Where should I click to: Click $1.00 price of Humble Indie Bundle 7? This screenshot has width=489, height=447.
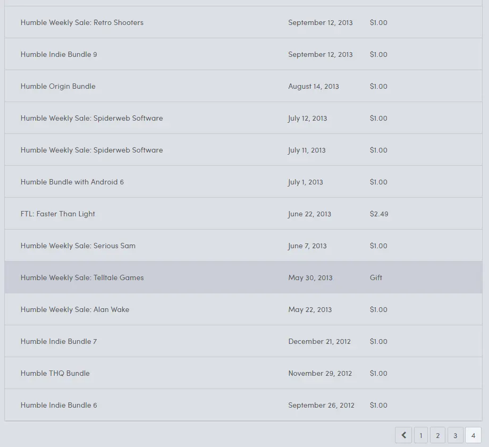378,342
